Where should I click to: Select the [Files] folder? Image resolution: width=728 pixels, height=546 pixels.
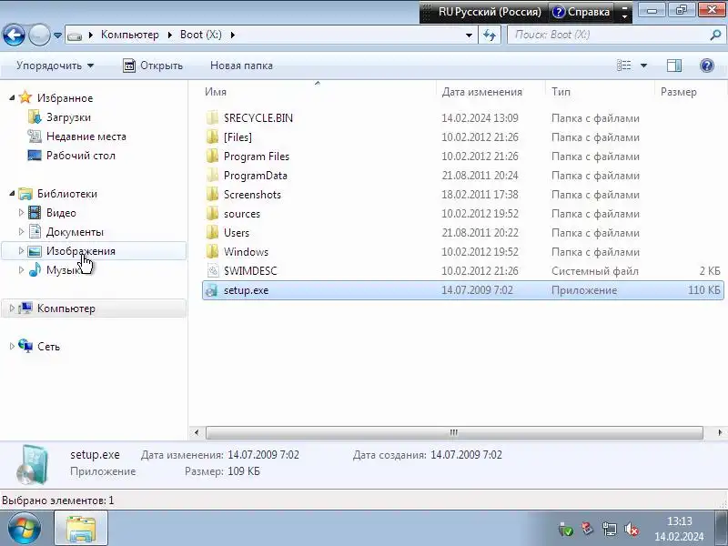click(238, 137)
